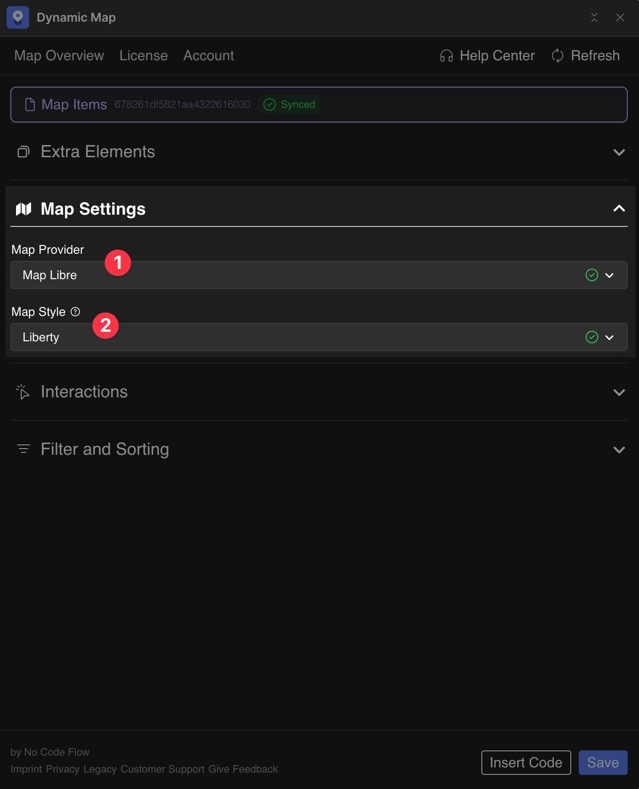Open the Legacy footer link
The height and width of the screenshot is (789, 639).
(x=100, y=769)
